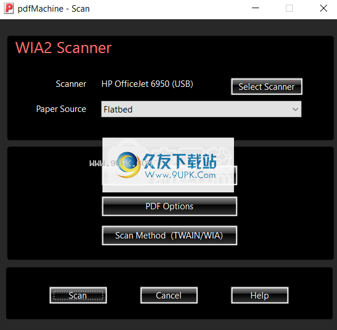
Task: Click the pdfMachine icon in title bar
Action: (9, 8)
